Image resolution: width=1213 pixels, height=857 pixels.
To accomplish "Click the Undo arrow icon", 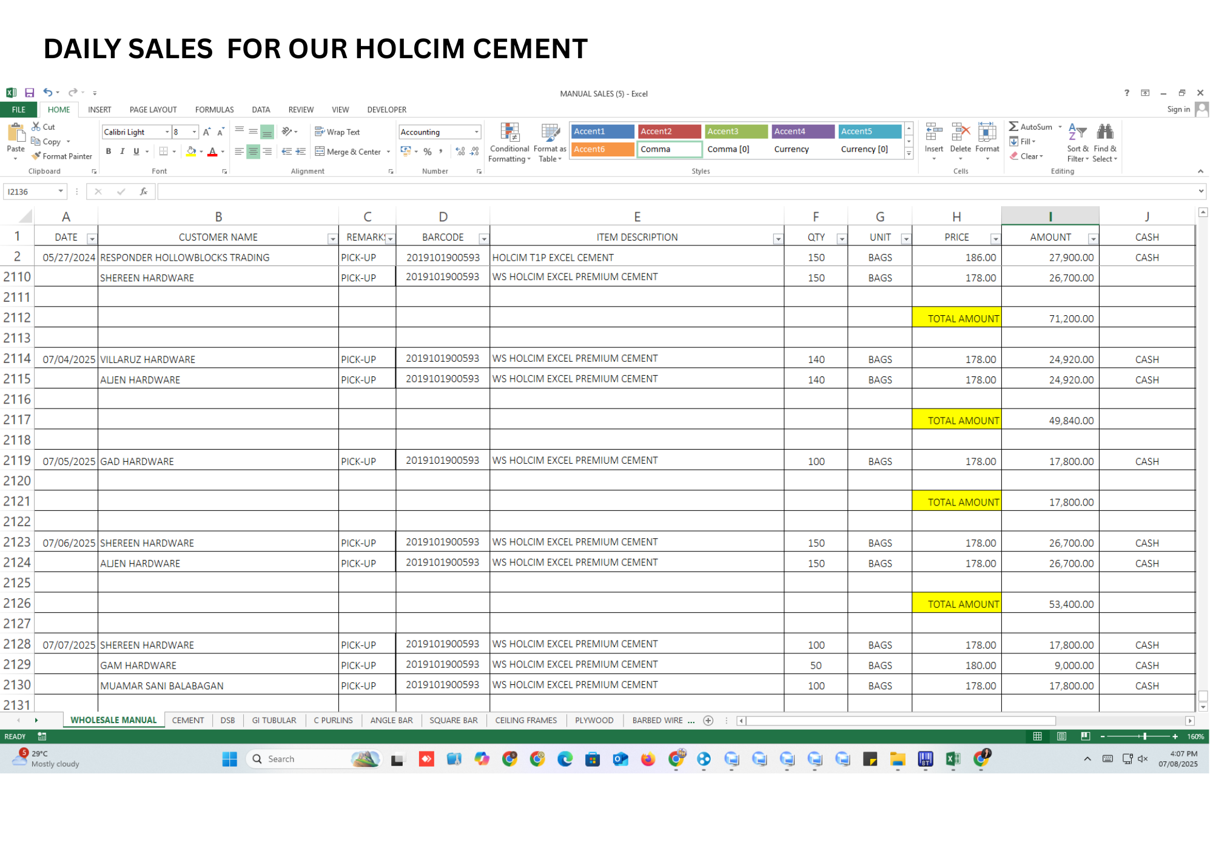I will (x=48, y=93).
